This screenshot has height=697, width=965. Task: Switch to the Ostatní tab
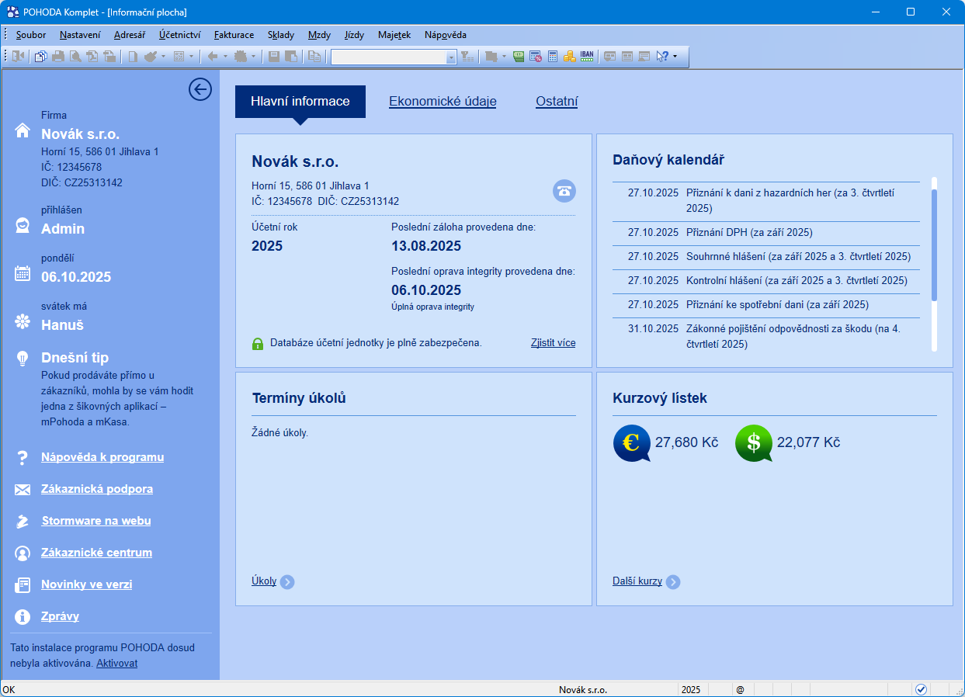pos(556,102)
